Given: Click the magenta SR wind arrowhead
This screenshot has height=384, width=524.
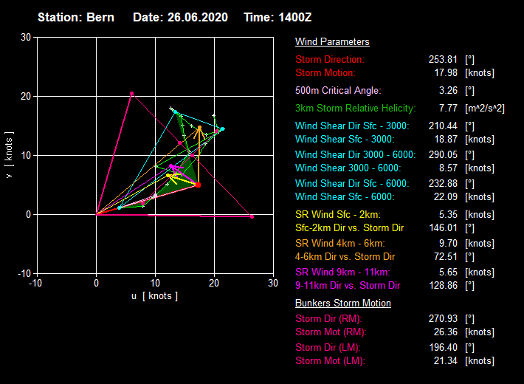Looking at the screenshot, I should 171,166.
